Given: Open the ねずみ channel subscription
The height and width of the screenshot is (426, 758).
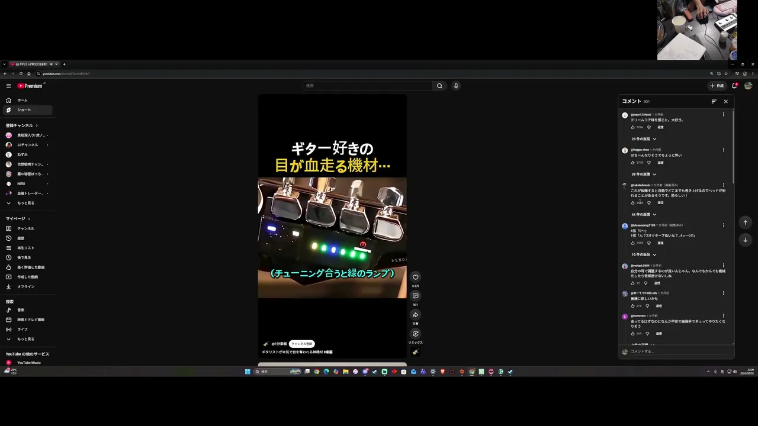Looking at the screenshot, I should tap(28, 154).
